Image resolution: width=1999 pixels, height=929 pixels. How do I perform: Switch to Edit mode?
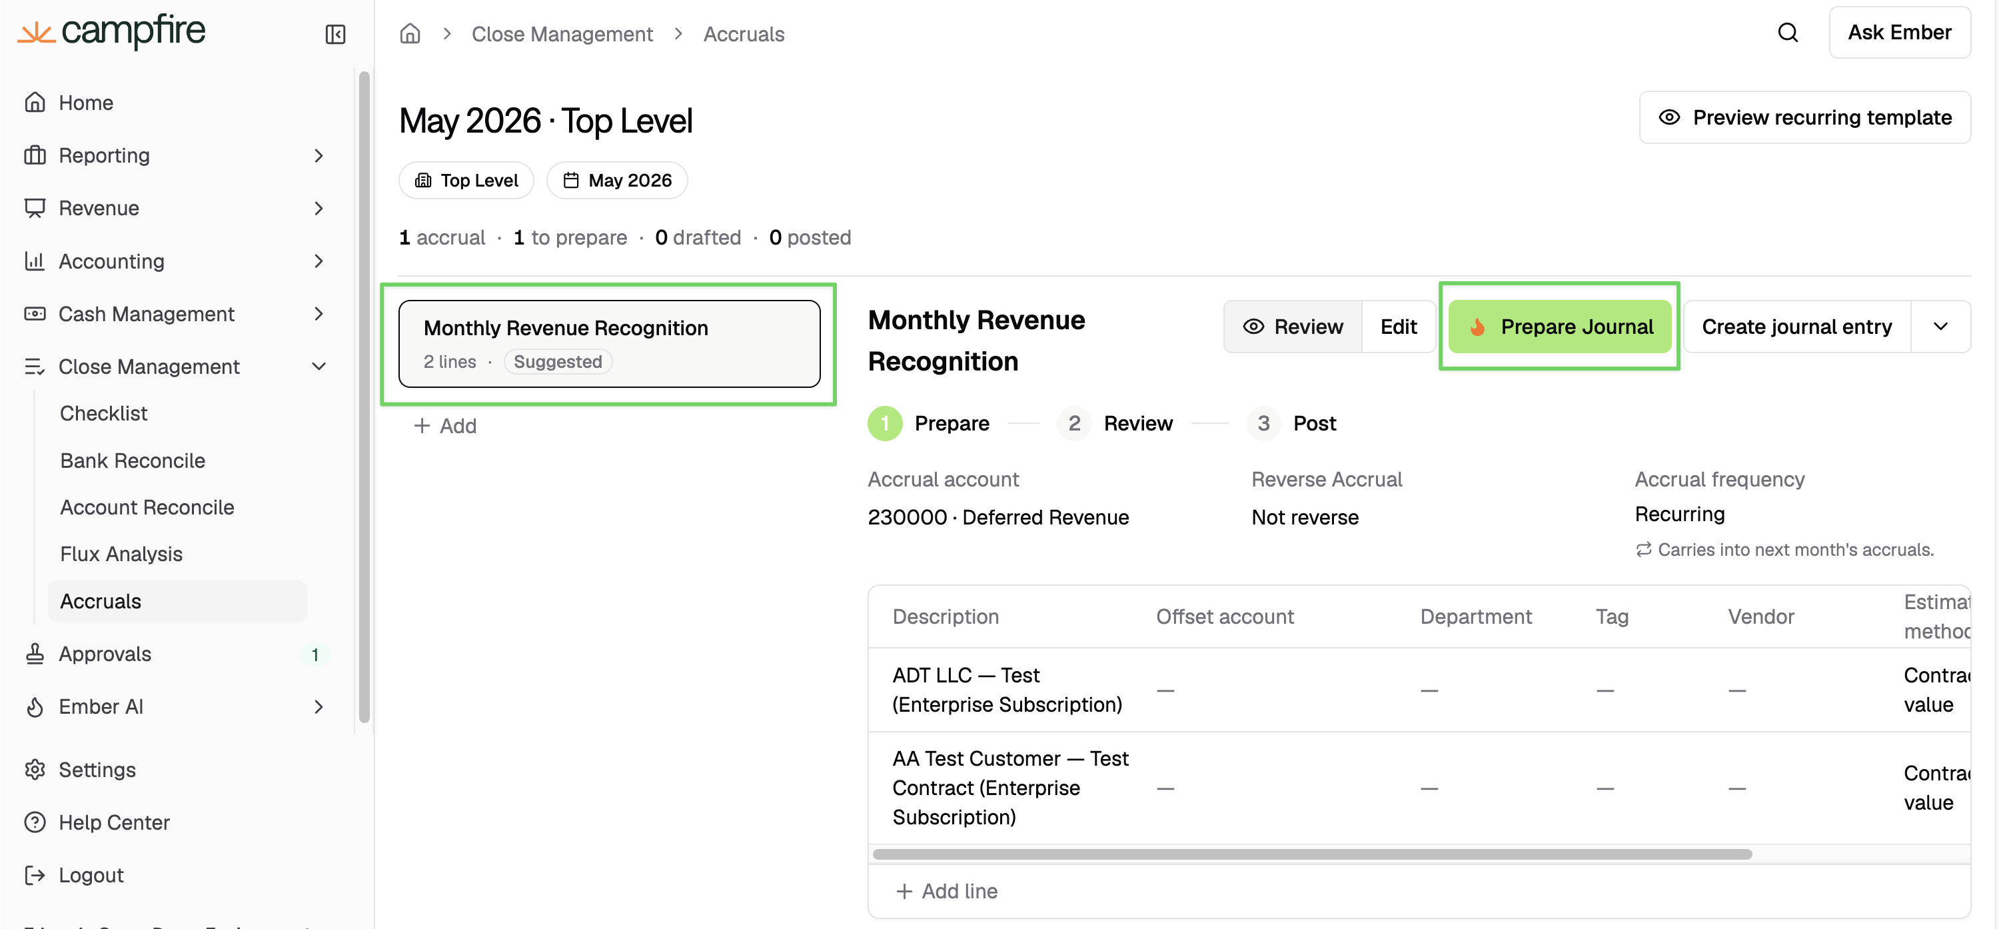coord(1399,327)
